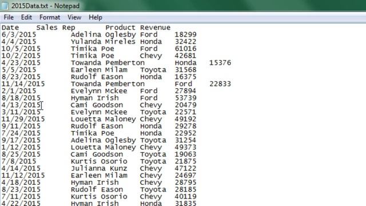
Task: Click revenue value 47122
Action: click(185, 168)
